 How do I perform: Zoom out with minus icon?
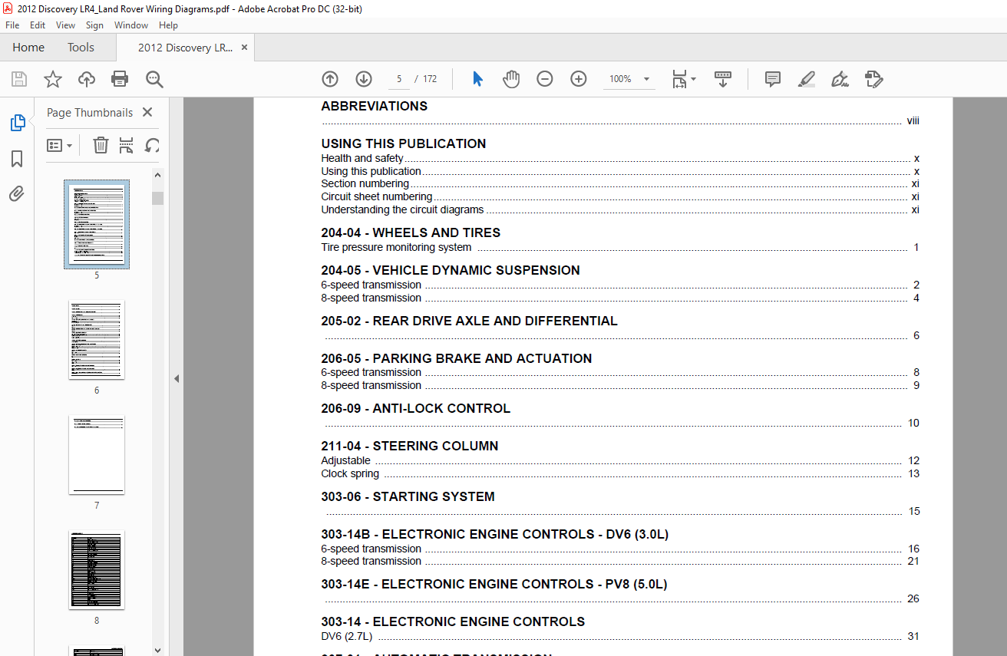pyautogui.click(x=545, y=79)
